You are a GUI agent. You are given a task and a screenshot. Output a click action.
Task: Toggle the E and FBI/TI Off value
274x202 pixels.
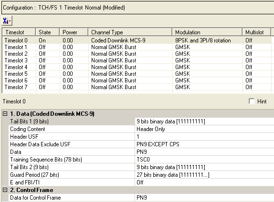pos(204,182)
